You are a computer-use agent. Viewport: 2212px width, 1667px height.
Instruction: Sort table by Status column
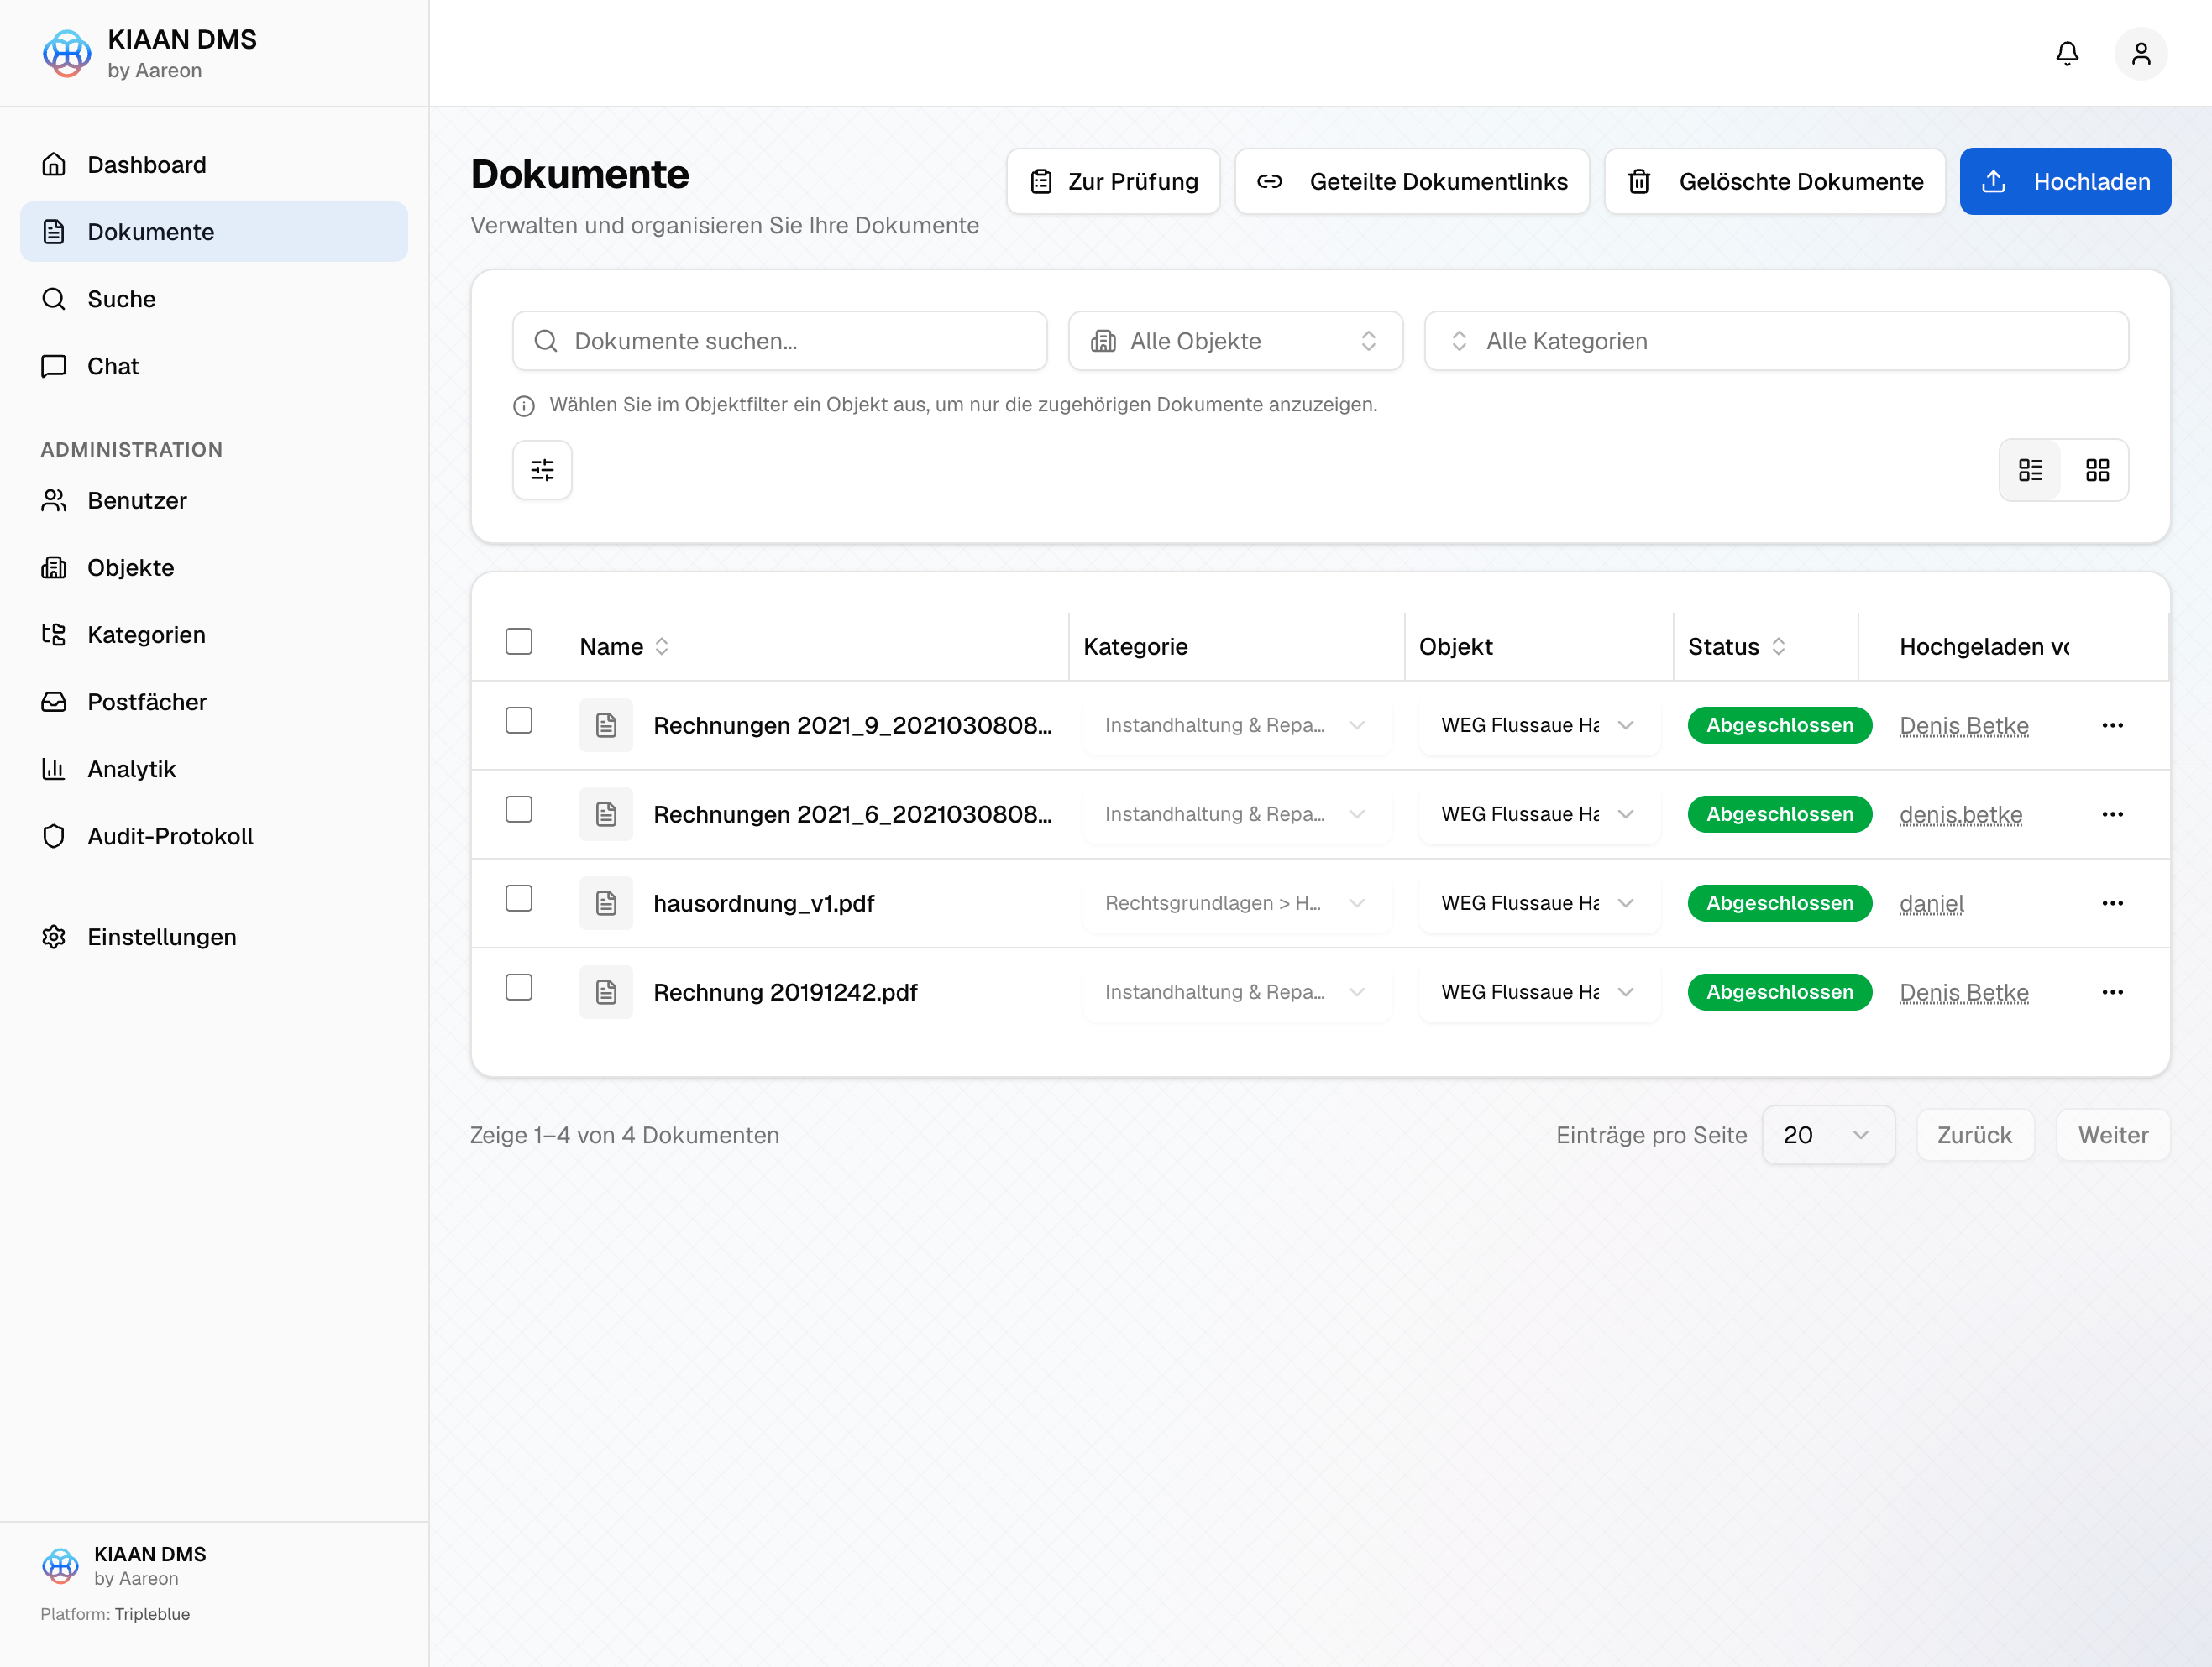1736,646
